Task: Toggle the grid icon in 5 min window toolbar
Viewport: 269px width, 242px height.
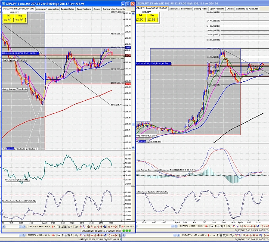Action: tap(65, 227)
